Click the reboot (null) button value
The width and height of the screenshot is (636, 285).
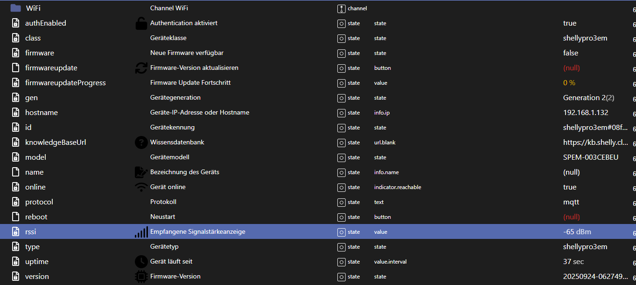coord(572,217)
